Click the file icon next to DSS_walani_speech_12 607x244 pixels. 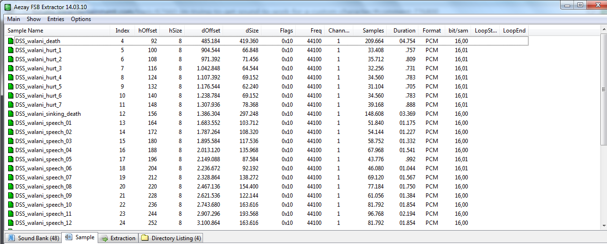pos(11,223)
